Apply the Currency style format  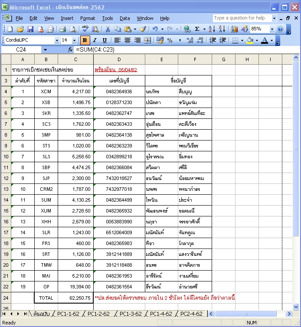(x=160, y=40)
